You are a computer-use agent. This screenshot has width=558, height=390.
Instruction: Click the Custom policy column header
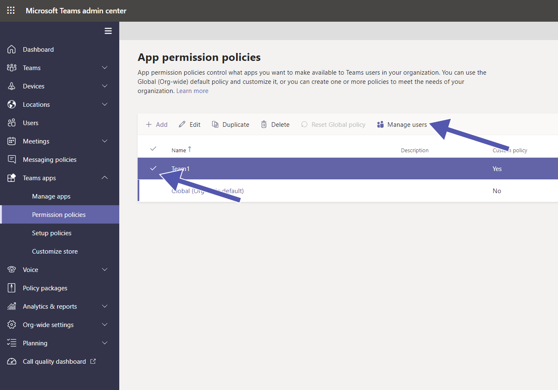pos(510,150)
